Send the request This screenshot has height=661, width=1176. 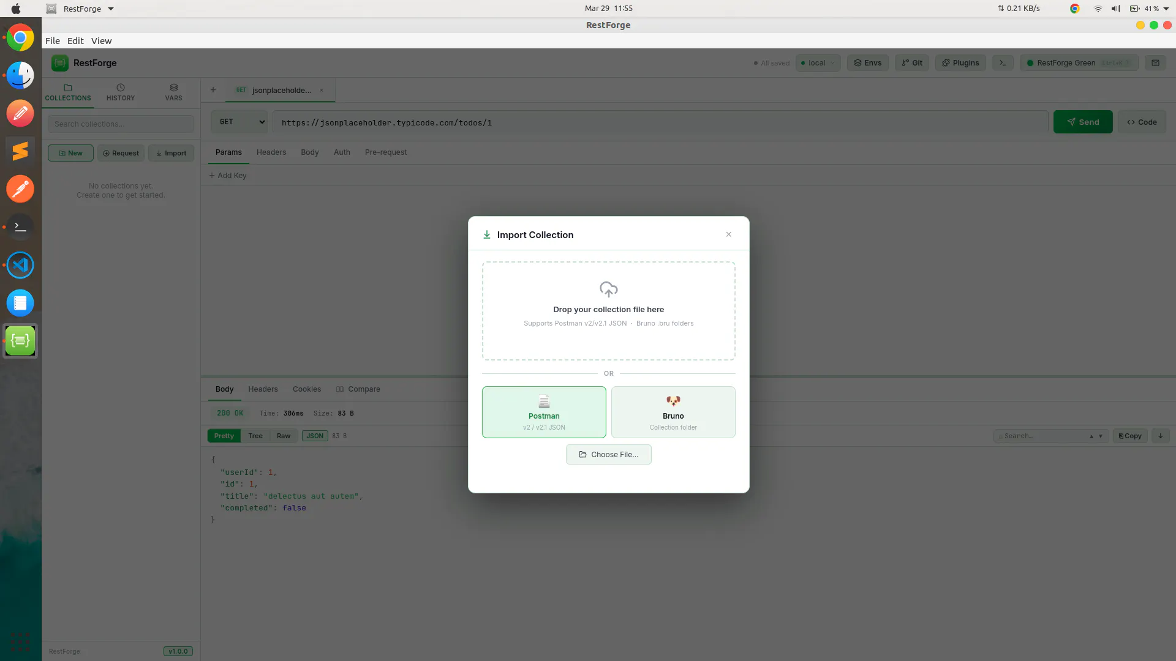pyautogui.click(x=1083, y=122)
